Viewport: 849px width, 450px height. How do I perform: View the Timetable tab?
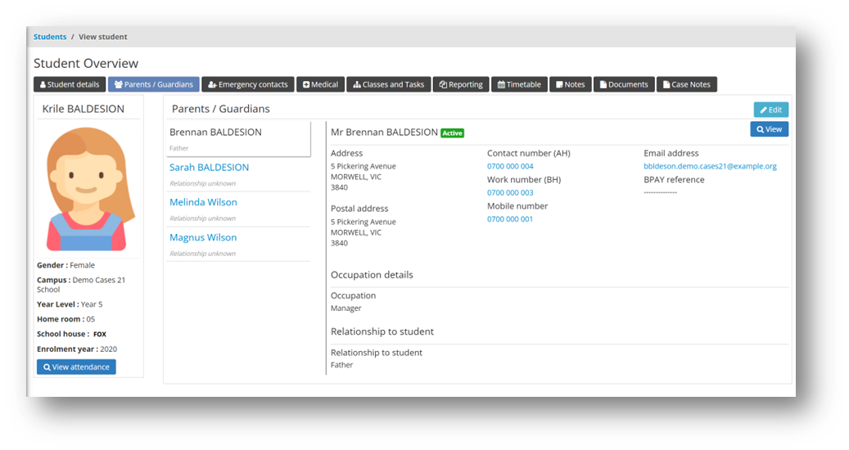[x=519, y=84]
